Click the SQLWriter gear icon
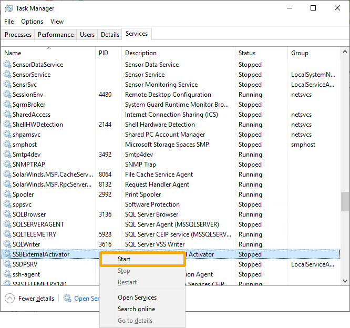 [x=7, y=244]
